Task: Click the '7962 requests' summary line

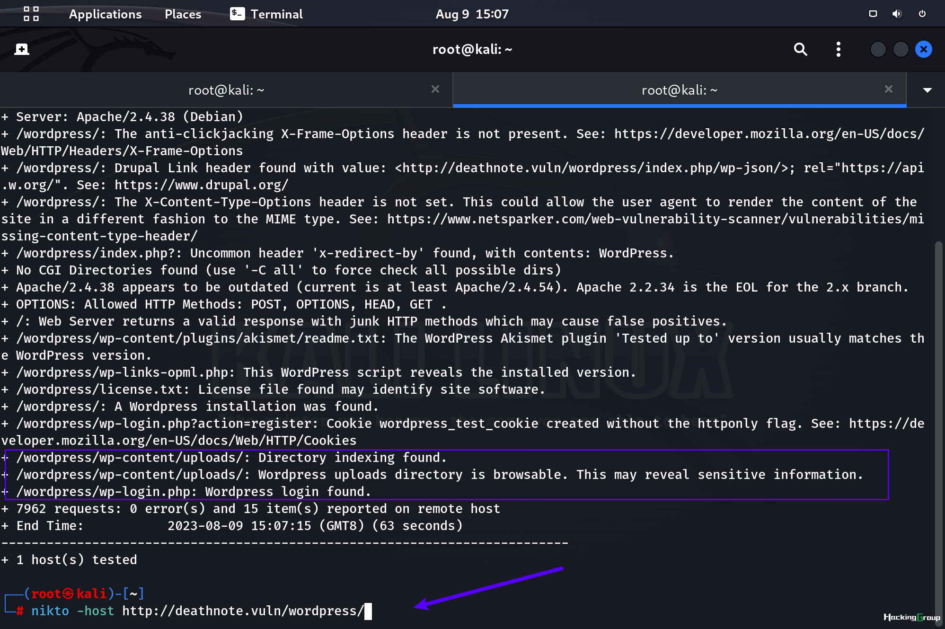Action: [x=250, y=509]
